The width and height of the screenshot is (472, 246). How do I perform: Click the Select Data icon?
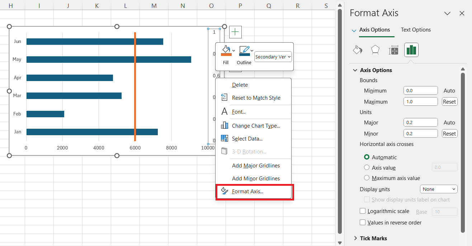[x=225, y=138]
